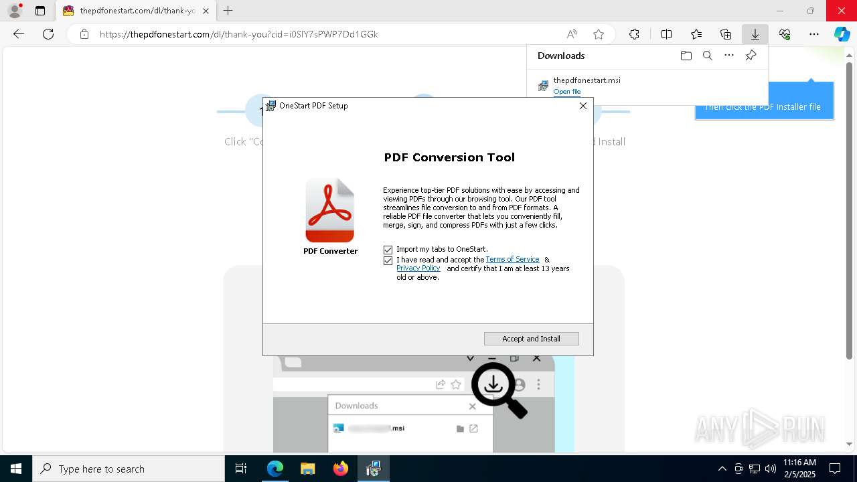Image resolution: width=857 pixels, height=482 pixels.
Task: Select the installer taskbar icon
Action: click(x=373, y=469)
